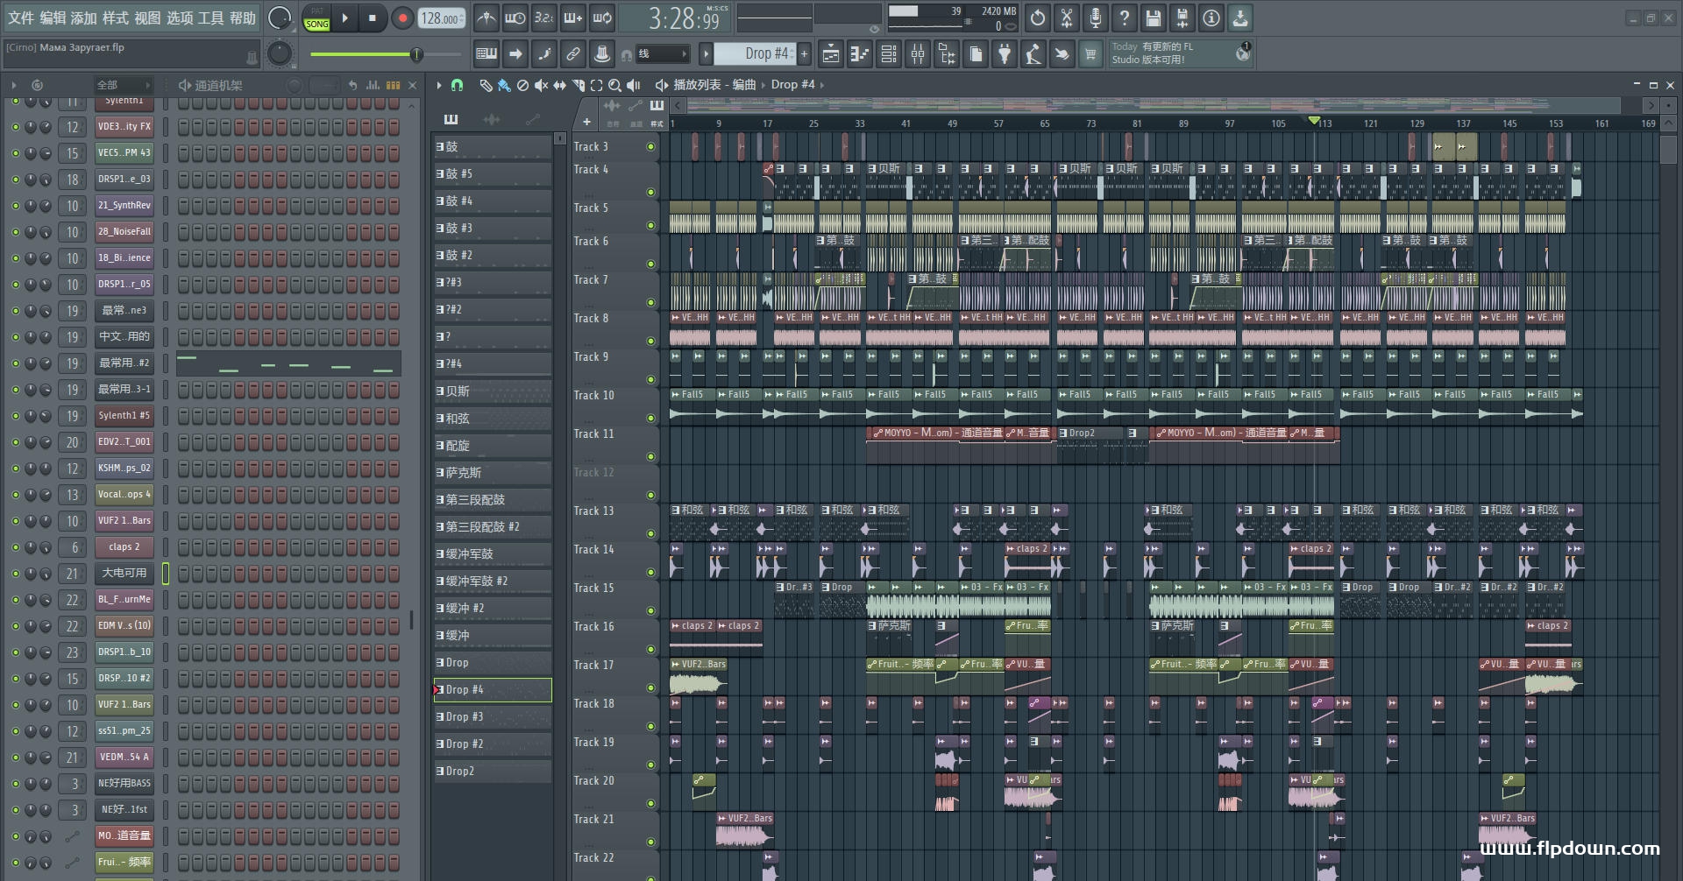Screen dimensions: 1683x881
Task: Select the pencil draw tool
Action: [x=486, y=85]
